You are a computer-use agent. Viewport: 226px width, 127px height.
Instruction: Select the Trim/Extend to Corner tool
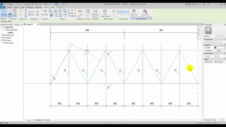pos(65,15)
